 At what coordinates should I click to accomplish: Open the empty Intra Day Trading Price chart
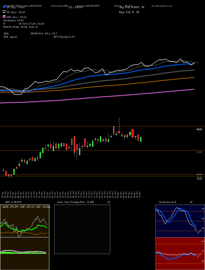pyautogui.click(x=82, y=229)
